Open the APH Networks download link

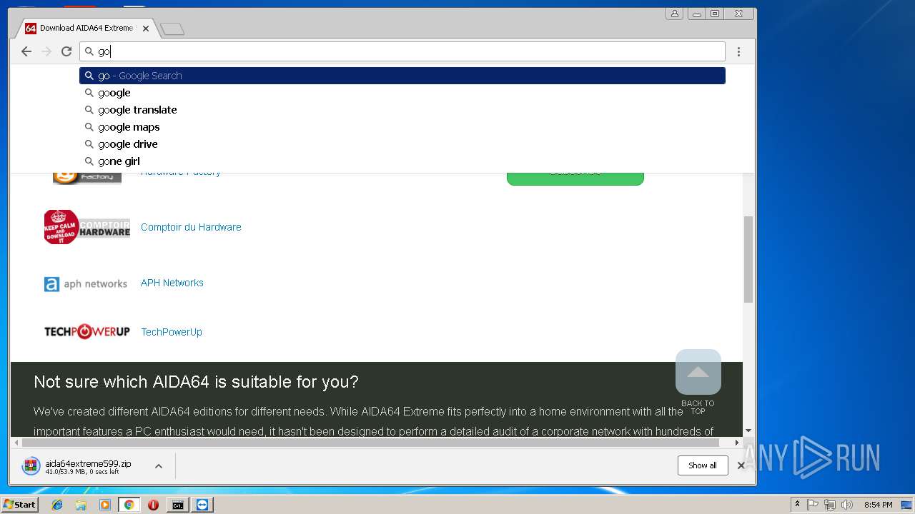tap(172, 283)
